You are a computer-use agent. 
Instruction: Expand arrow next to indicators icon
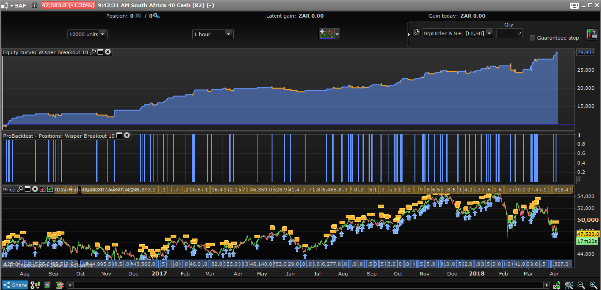click(337, 34)
